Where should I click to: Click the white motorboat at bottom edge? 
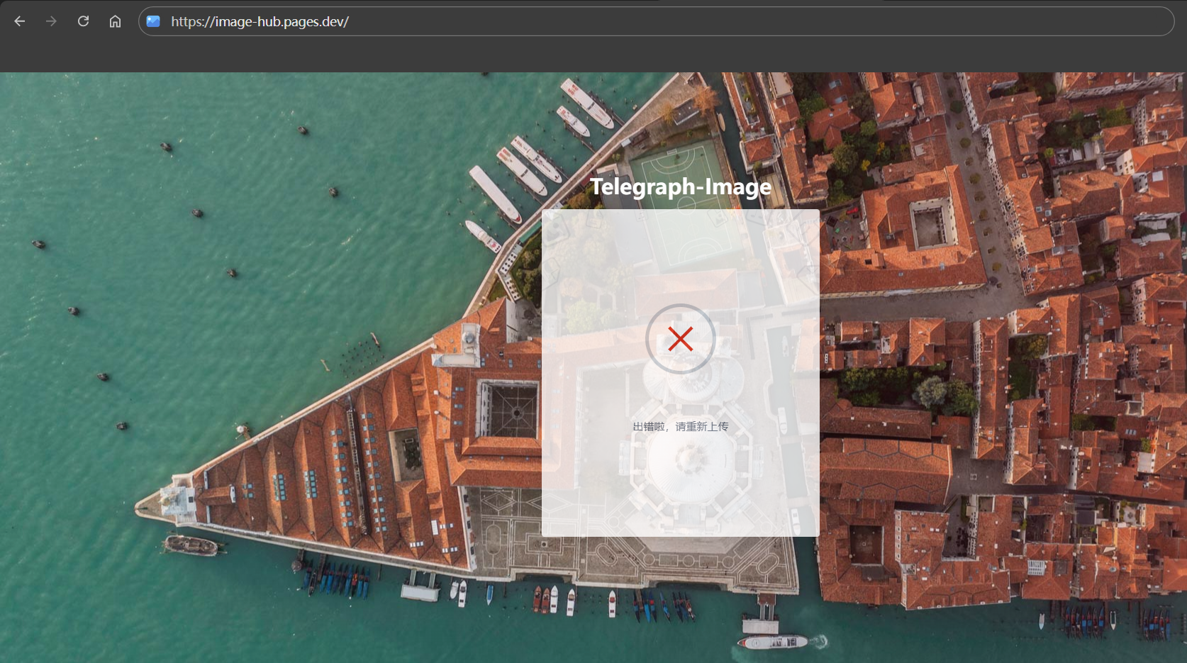[774, 642]
